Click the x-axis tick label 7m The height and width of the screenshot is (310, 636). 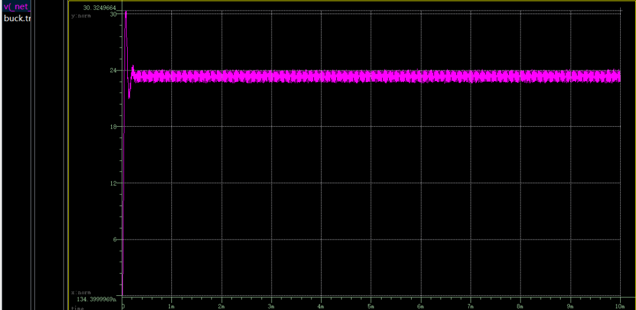point(471,306)
